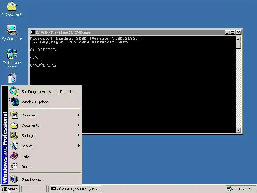Open the Programs submenu
Screen dimensions: 257x193
[x=45, y=115]
